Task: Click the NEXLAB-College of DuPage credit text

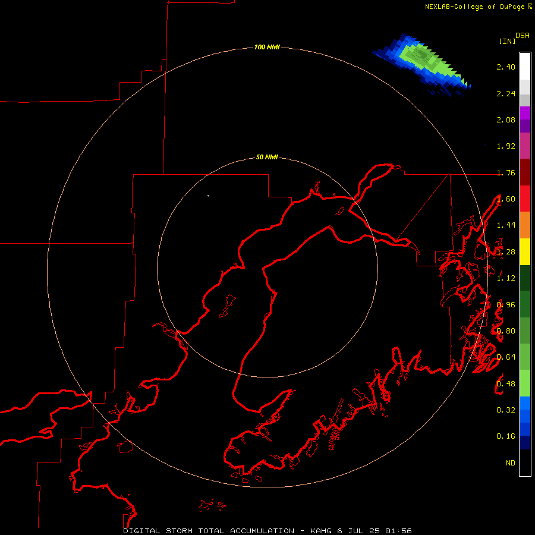Action: [474, 7]
